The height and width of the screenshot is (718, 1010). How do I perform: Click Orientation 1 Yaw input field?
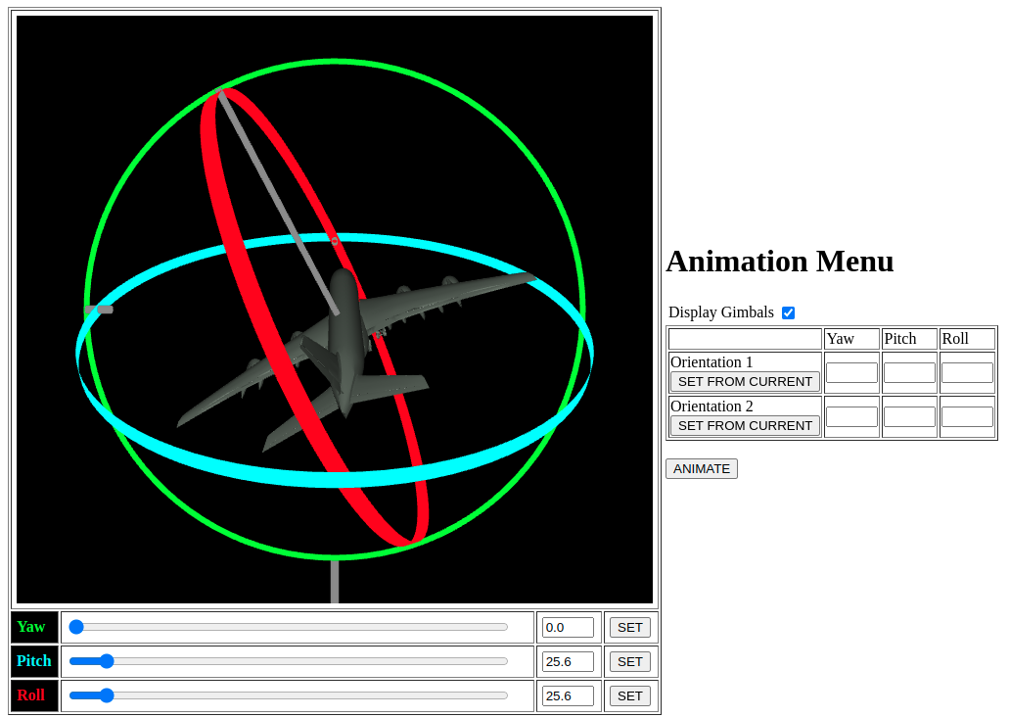851,372
